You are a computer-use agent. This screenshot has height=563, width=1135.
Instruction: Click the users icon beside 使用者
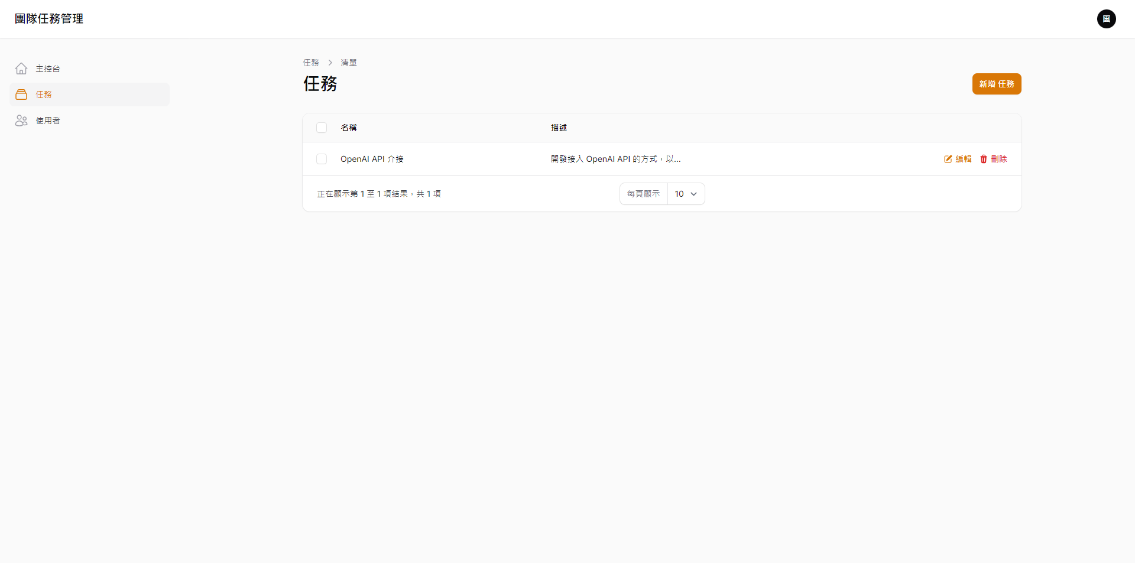point(21,121)
